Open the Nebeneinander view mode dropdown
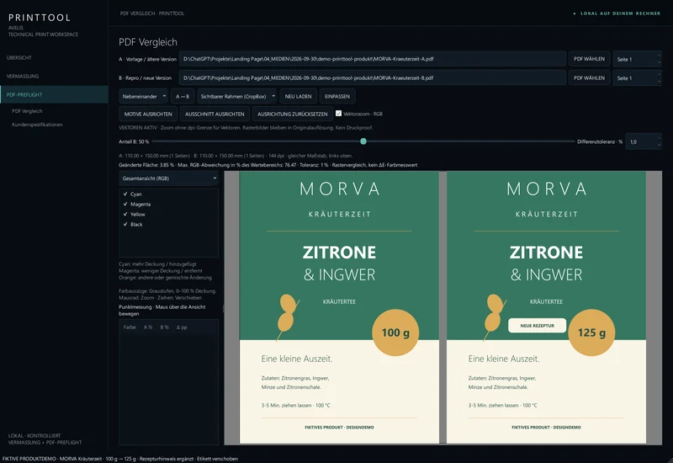 143,96
